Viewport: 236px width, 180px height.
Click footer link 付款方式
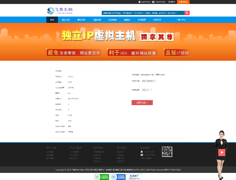coord(120,161)
